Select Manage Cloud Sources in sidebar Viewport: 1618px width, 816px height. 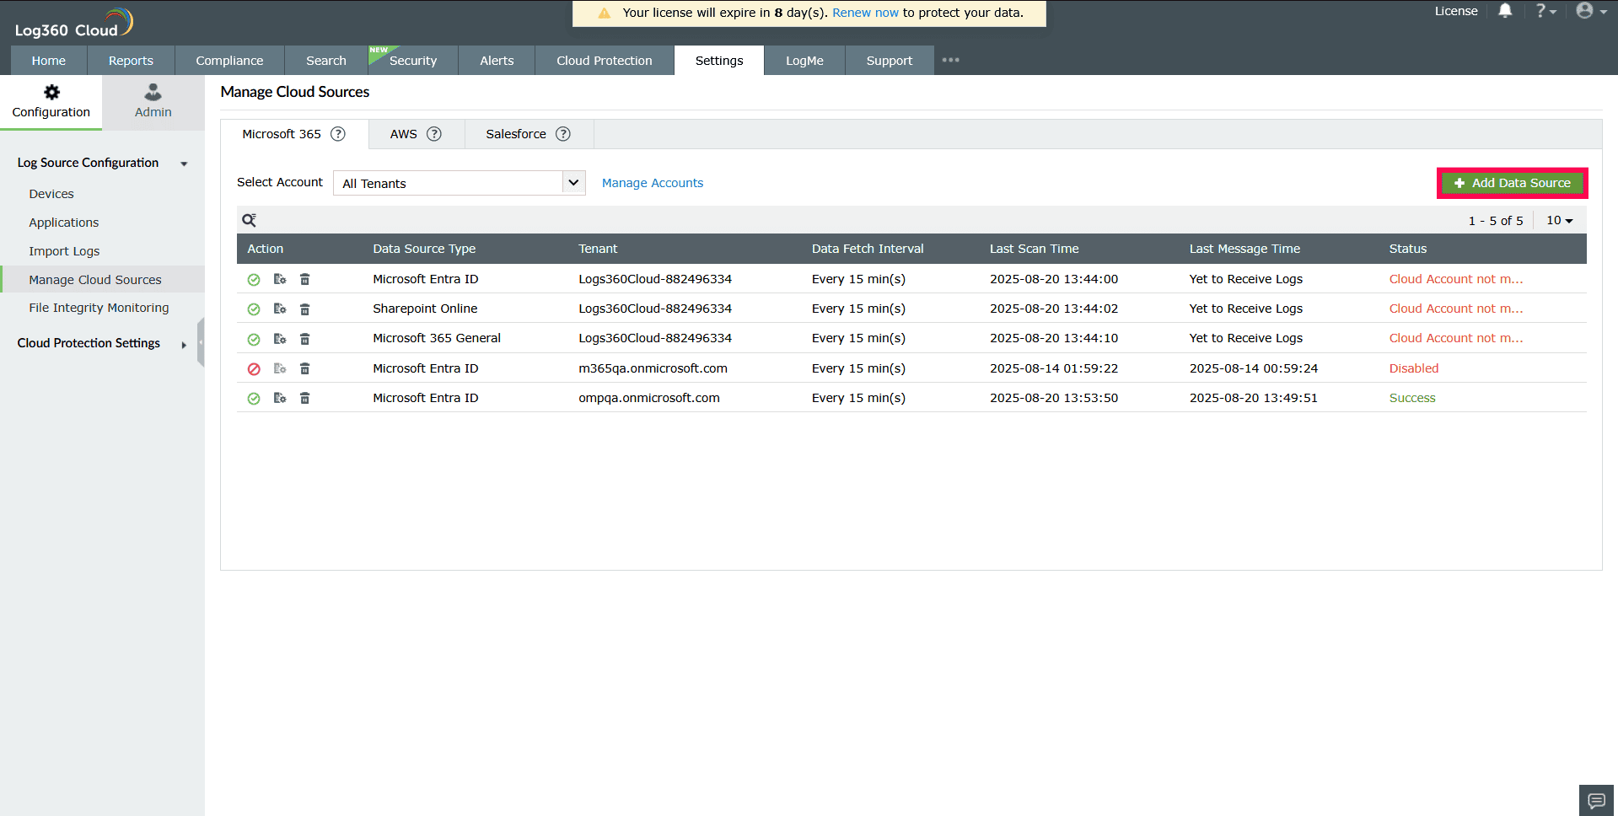pyautogui.click(x=95, y=280)
